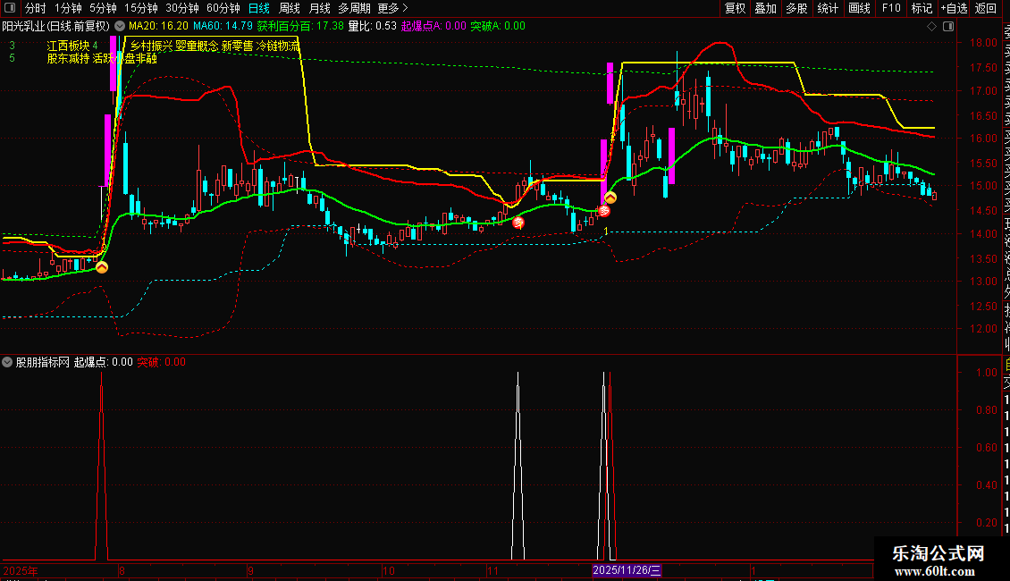The image size is (1010, 581).
Task: Click the MA60: 14.79 indicator value
Action: click(x=223, y=26)
